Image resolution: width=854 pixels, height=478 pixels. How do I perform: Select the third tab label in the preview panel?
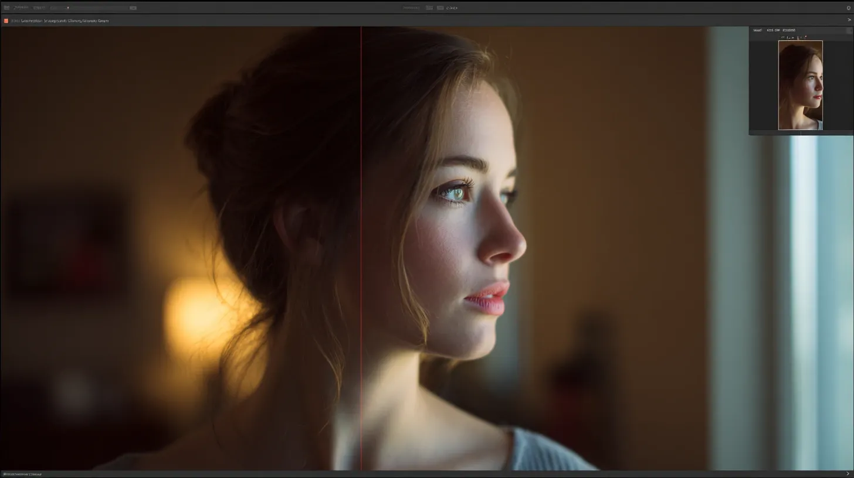point(788,30)
